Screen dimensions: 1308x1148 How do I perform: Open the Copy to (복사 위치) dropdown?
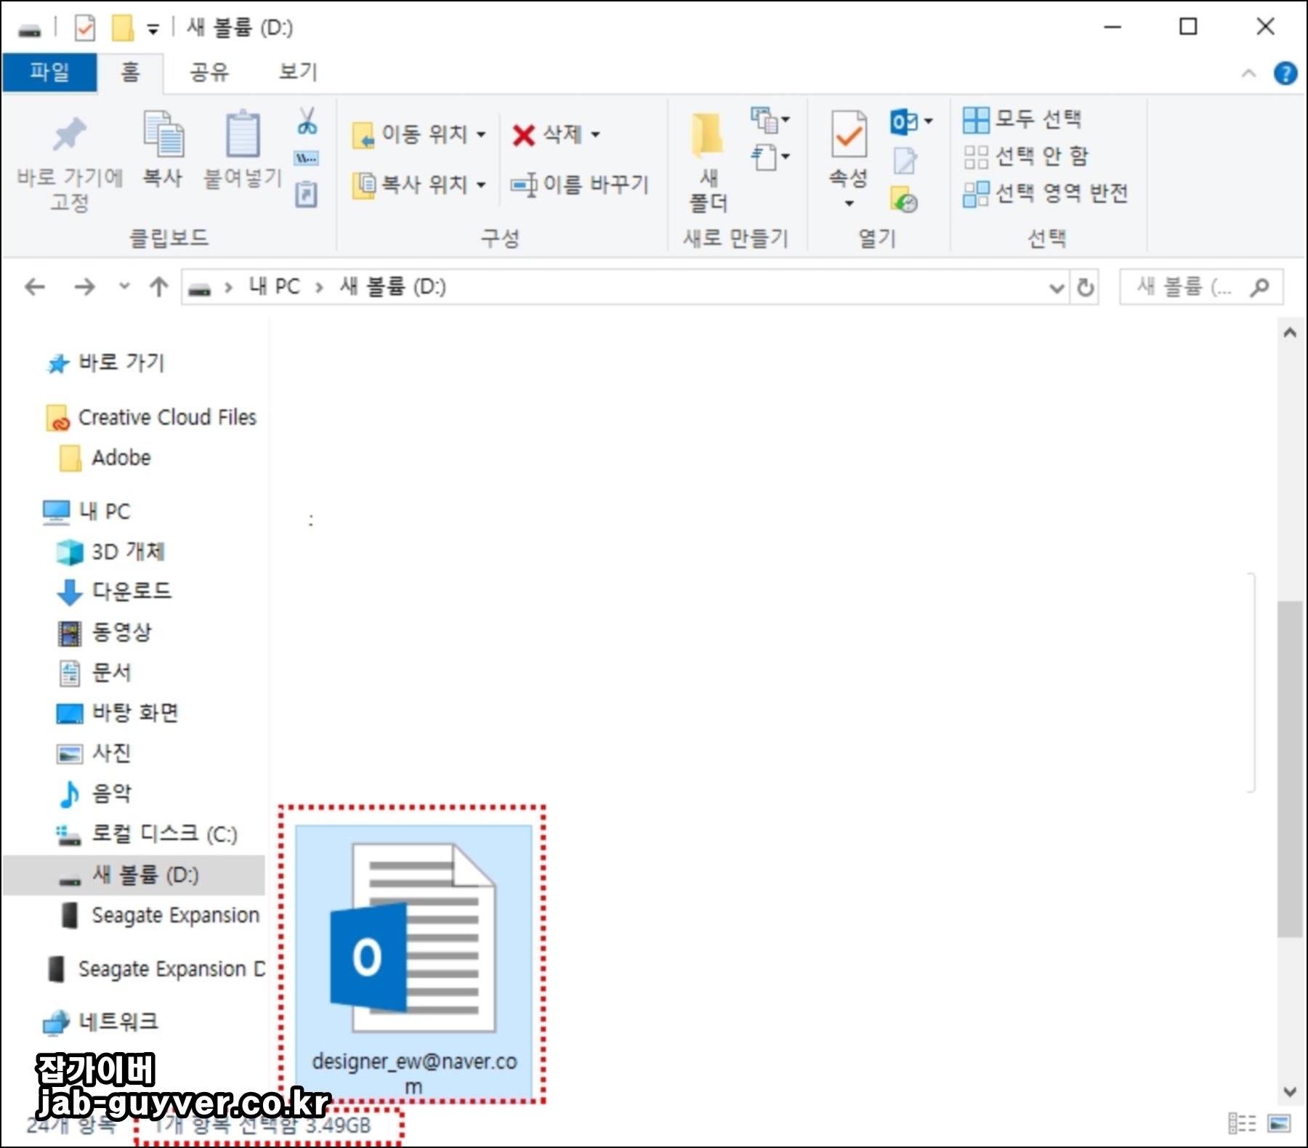[419, 185]
